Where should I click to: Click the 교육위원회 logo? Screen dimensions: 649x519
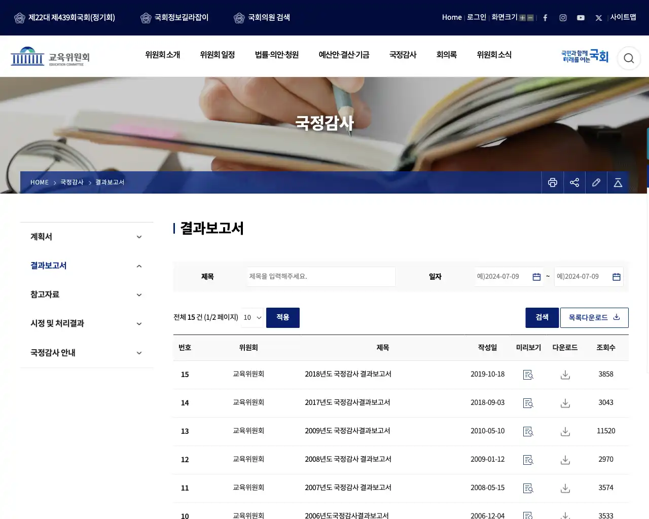tap(50, 57)
